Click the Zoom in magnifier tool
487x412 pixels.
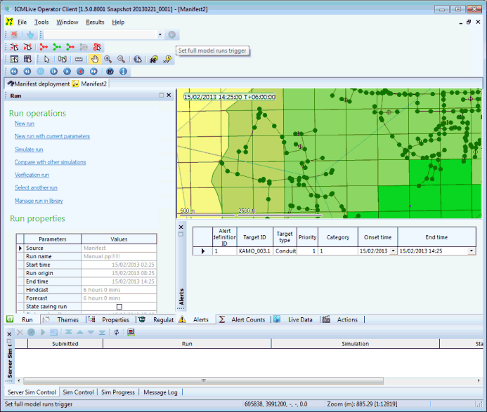(x=108, y=60)
